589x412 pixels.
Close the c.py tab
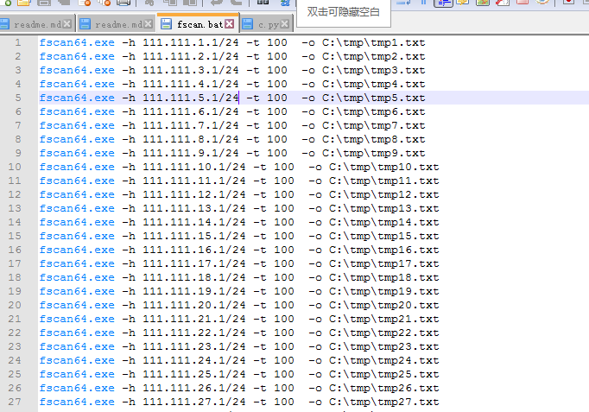[x=285, y=24]
